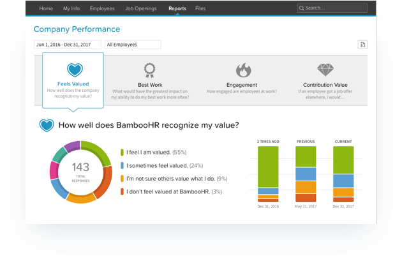Click the Dec 31, 2017 date label
Screen dimensions: 402x263
pos(343,206)
